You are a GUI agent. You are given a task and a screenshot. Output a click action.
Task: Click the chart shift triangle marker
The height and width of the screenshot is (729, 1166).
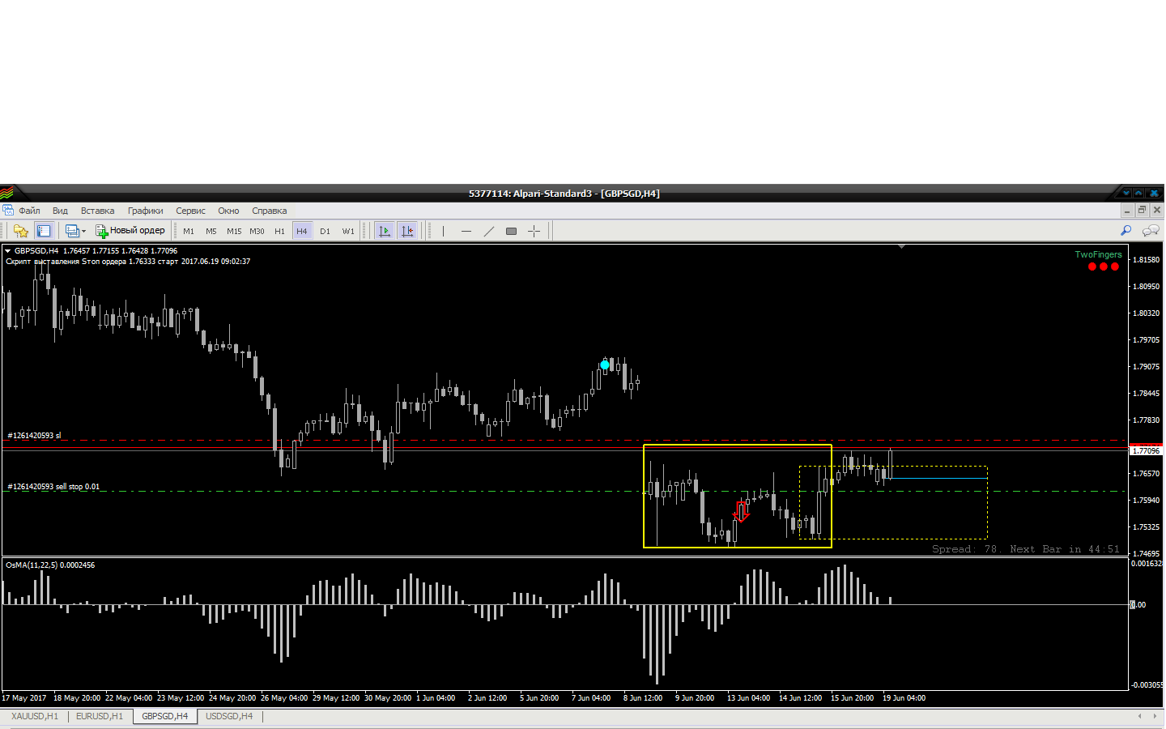[x=901, y=246]
